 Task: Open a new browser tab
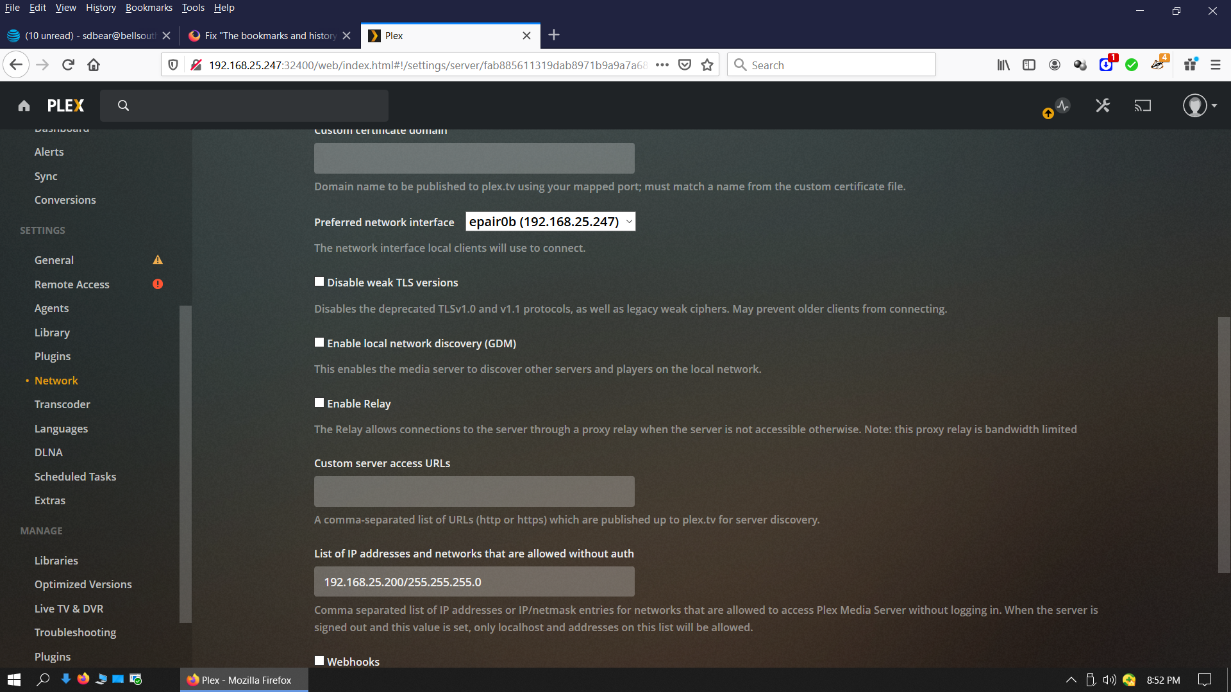click(555, 35)
